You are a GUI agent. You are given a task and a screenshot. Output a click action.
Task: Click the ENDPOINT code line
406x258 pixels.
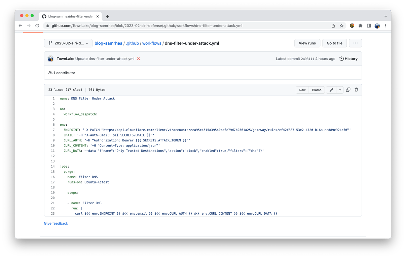point(207,130)
